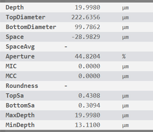Click the µm unit beside MinDepth
Screen dimensions: 153x132
125,125
